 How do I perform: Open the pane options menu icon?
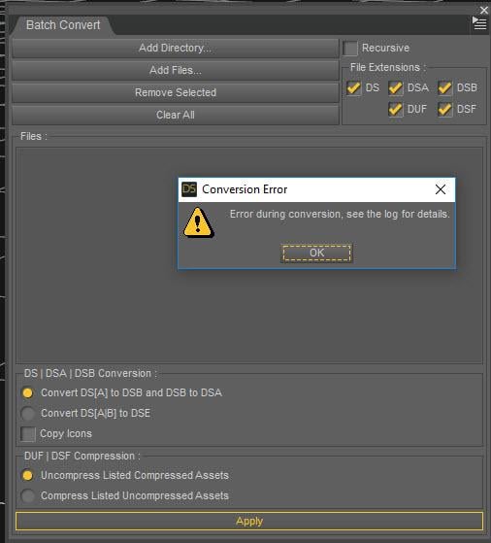(x=479, y=23)
